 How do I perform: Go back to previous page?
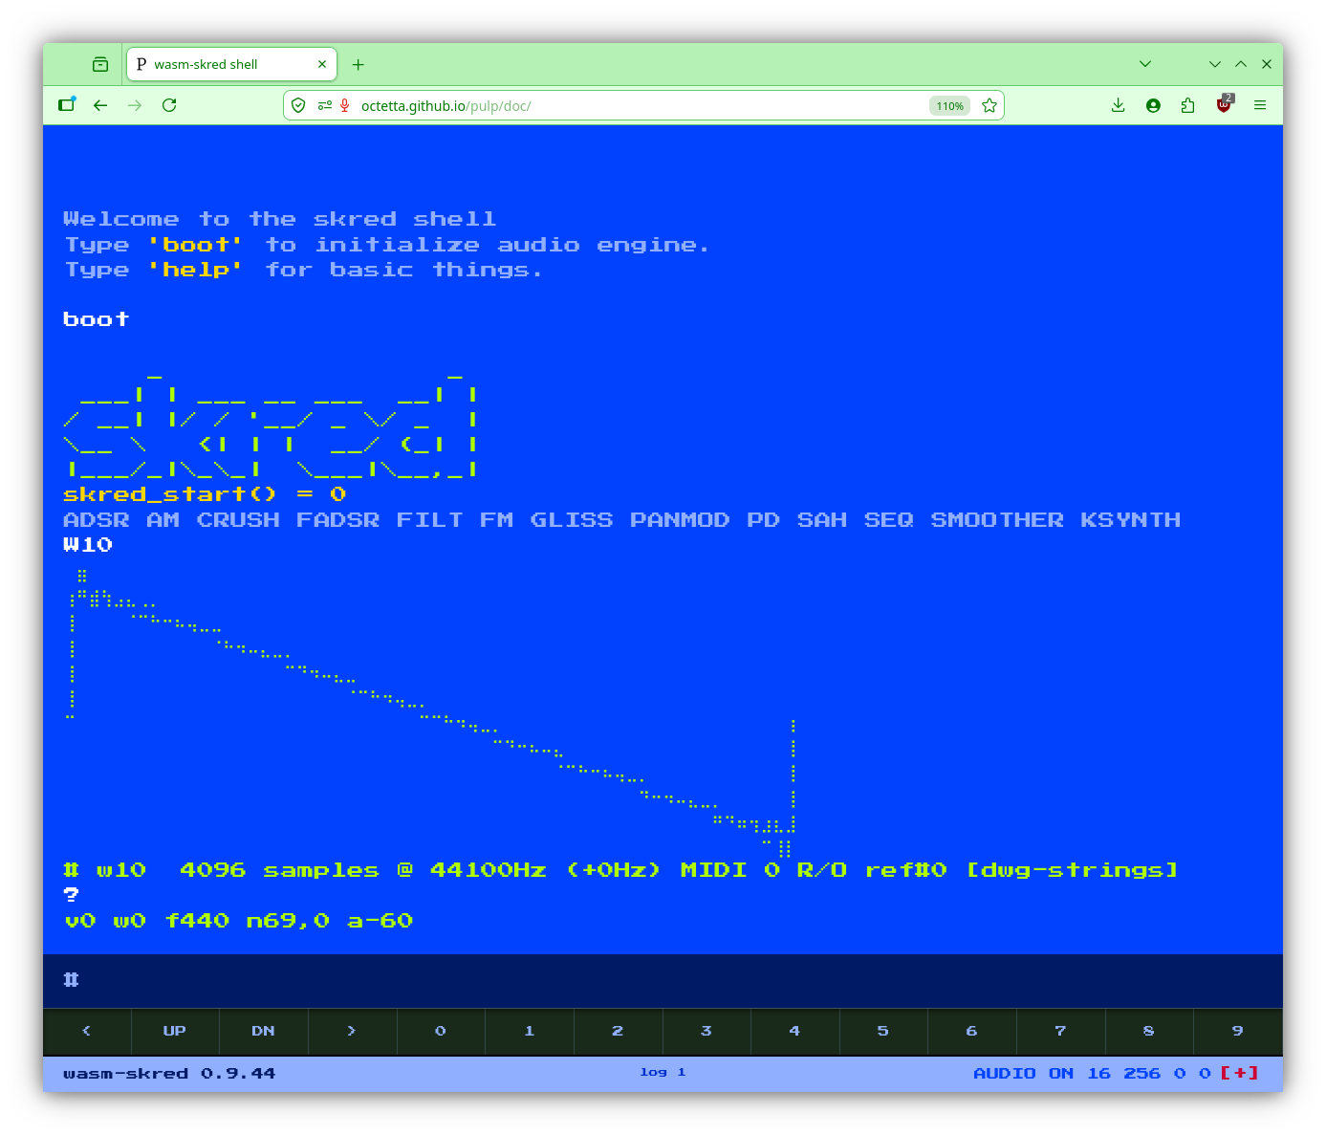point(100,105)
